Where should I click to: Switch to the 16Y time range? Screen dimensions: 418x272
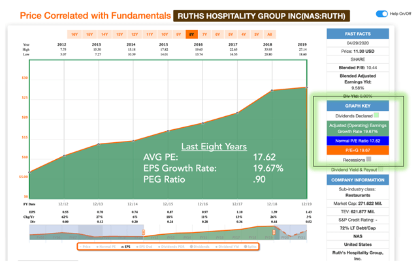(74, 34)
